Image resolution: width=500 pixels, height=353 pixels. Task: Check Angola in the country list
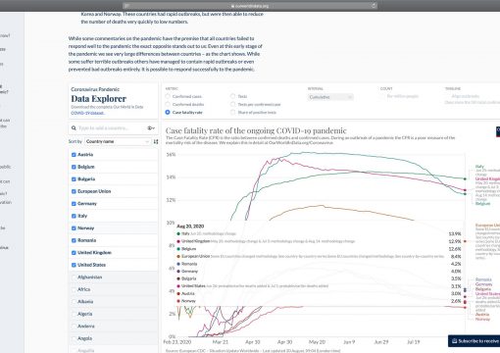[x=74, y=338]
